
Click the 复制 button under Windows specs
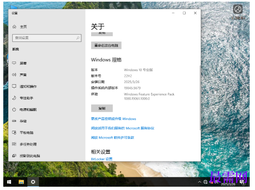point(102,108)
